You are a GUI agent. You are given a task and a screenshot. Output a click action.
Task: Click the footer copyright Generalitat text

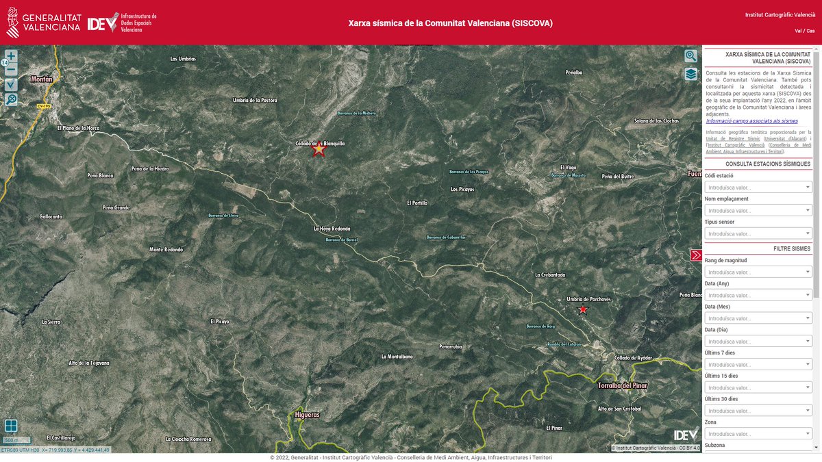point(411,457)
